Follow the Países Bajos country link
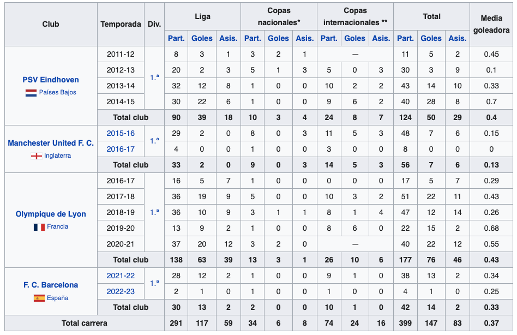Screen dimensions: 517x335 tap(57, 93)
